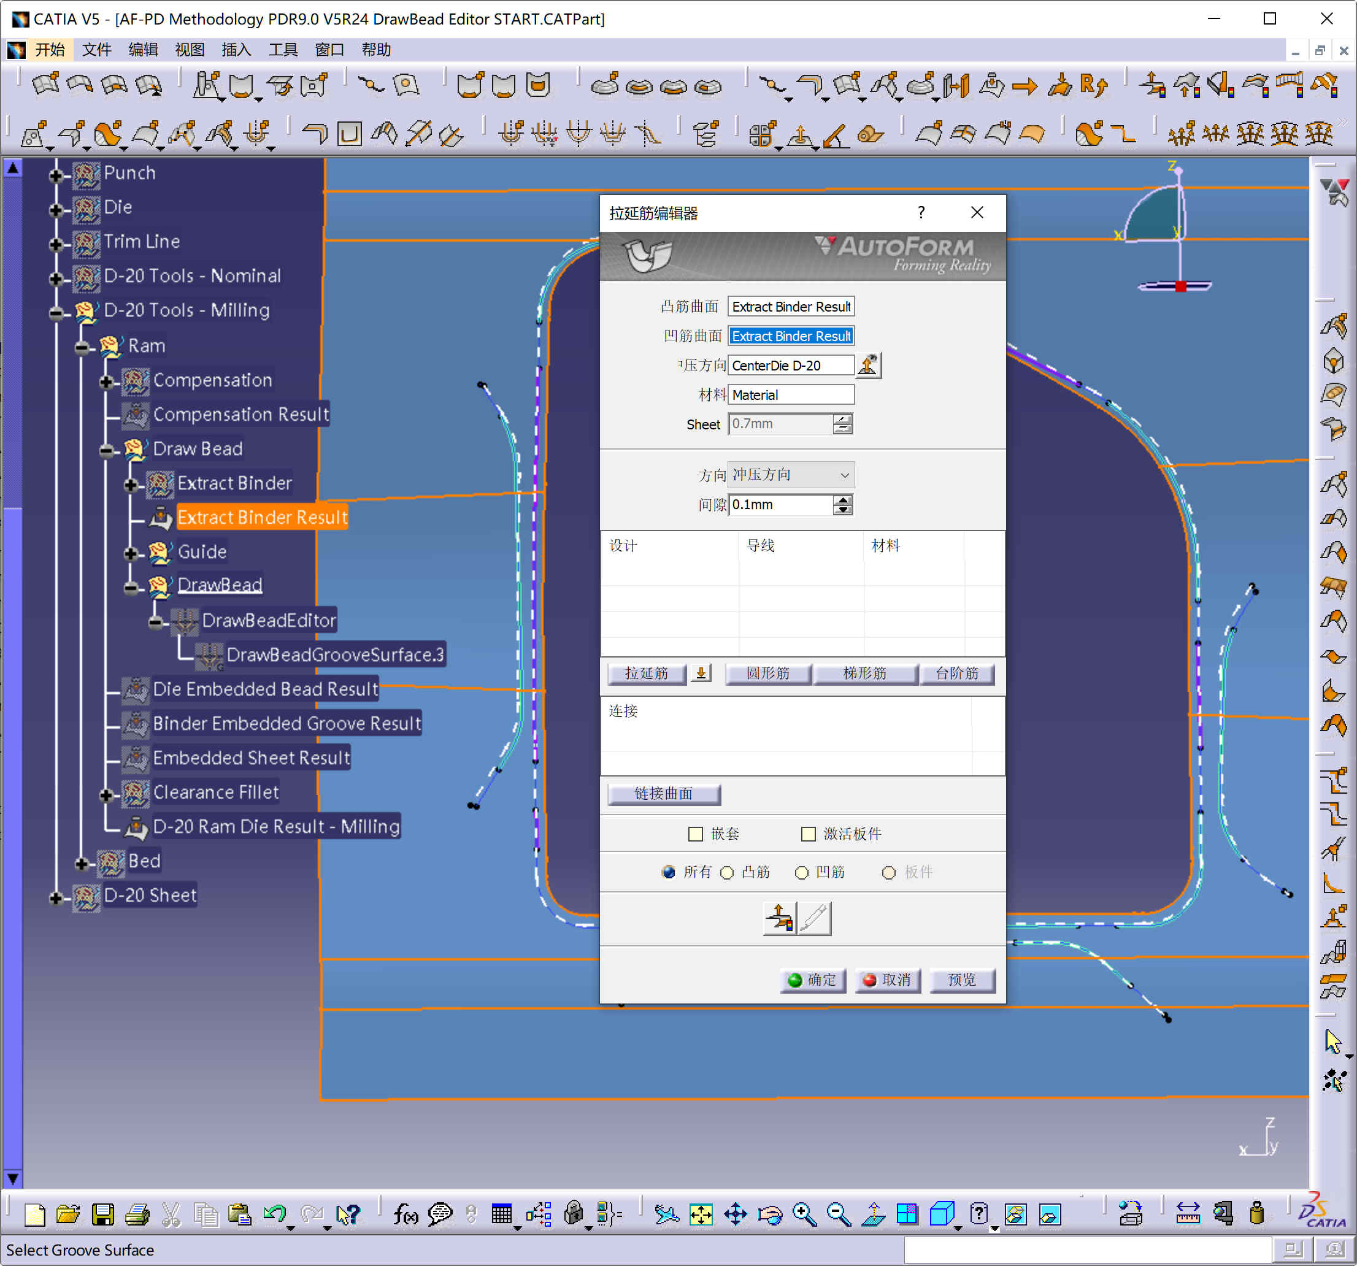Open the 方向 dropdown list
Viewport: 1357px width, 1266px height.
click(844, 475)
